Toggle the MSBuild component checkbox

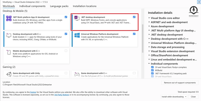click(152, 70)
